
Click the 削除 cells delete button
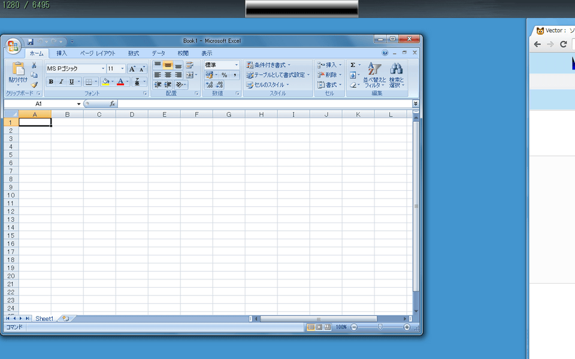pos(329,75)
